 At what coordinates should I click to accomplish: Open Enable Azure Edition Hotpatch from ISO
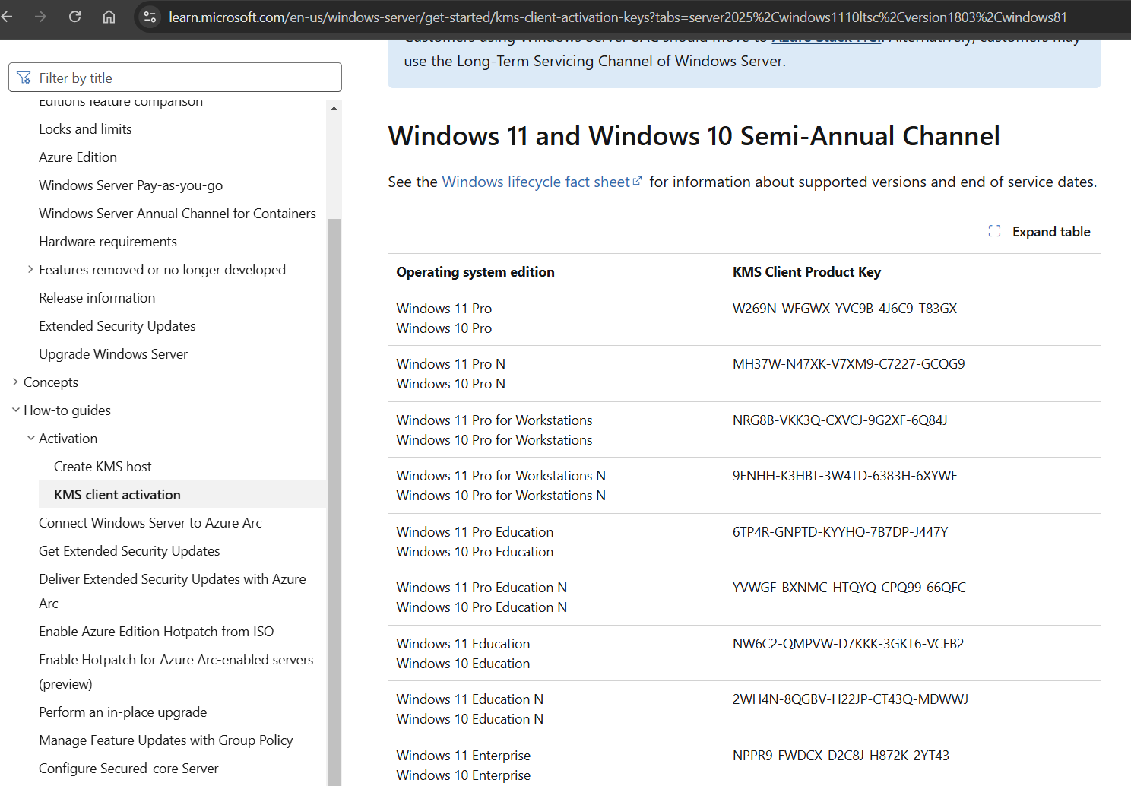tap(156, 632)
